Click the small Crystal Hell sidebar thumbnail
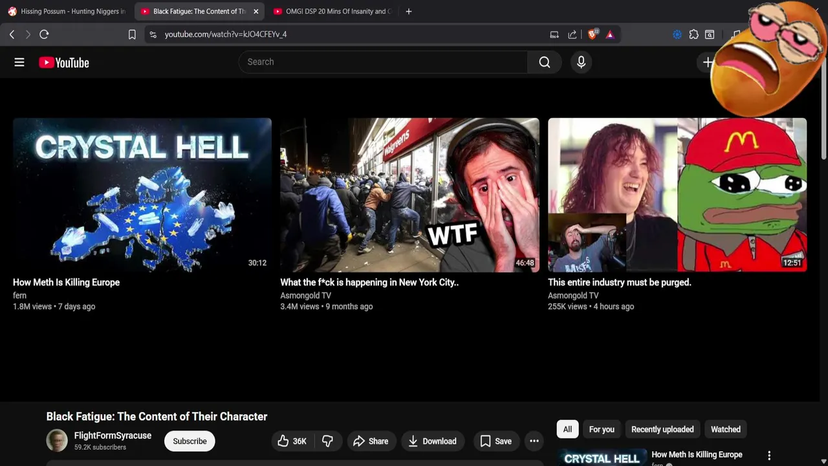 click(602, 457)
